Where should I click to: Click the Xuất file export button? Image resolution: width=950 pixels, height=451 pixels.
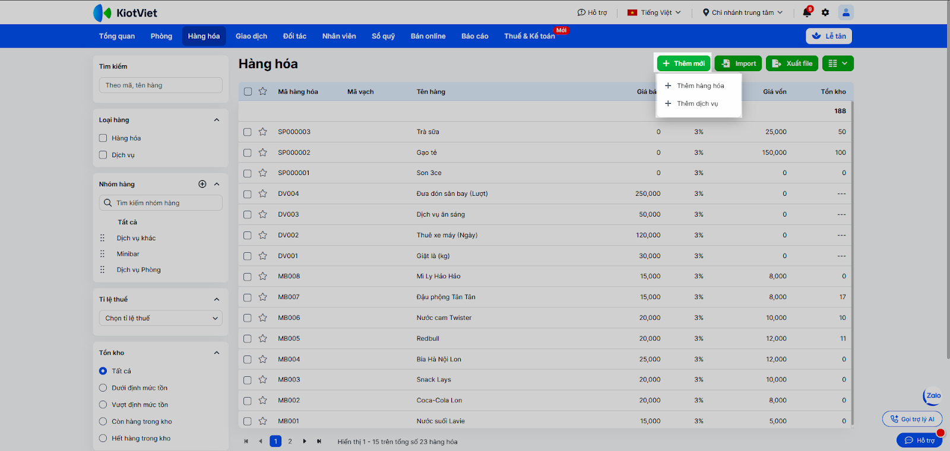(792, 63)
